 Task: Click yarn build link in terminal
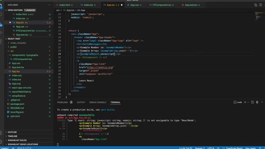click(x=108, y=110)
